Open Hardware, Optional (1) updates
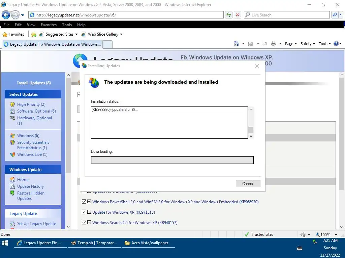This screenshot has height=258, width=345. coord(35,121)
